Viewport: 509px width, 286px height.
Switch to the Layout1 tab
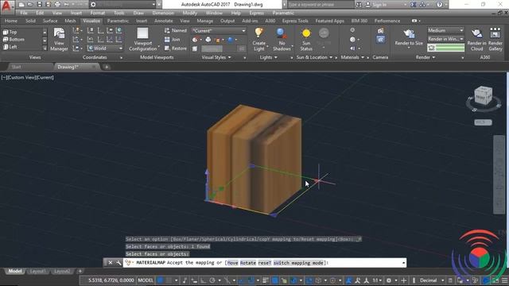pos(37,271)
